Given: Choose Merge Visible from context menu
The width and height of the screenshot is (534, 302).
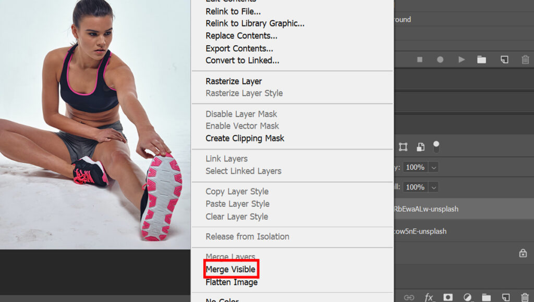Looking at the screenshot, I should click(230, 269).
